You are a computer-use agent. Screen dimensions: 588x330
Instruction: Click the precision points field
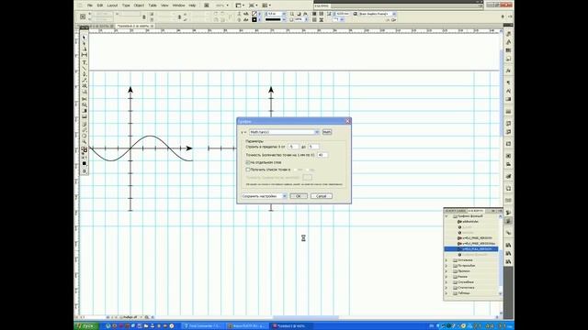click(x=322, y=155)
